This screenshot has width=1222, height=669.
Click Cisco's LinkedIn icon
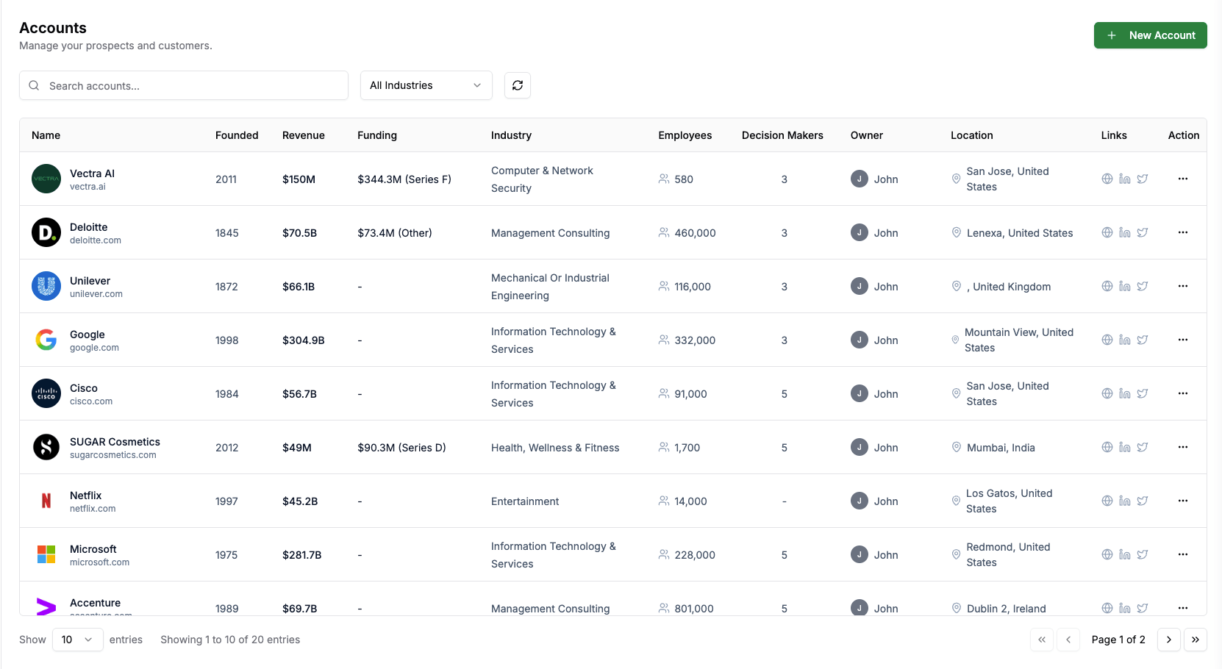coord(1124,393)
